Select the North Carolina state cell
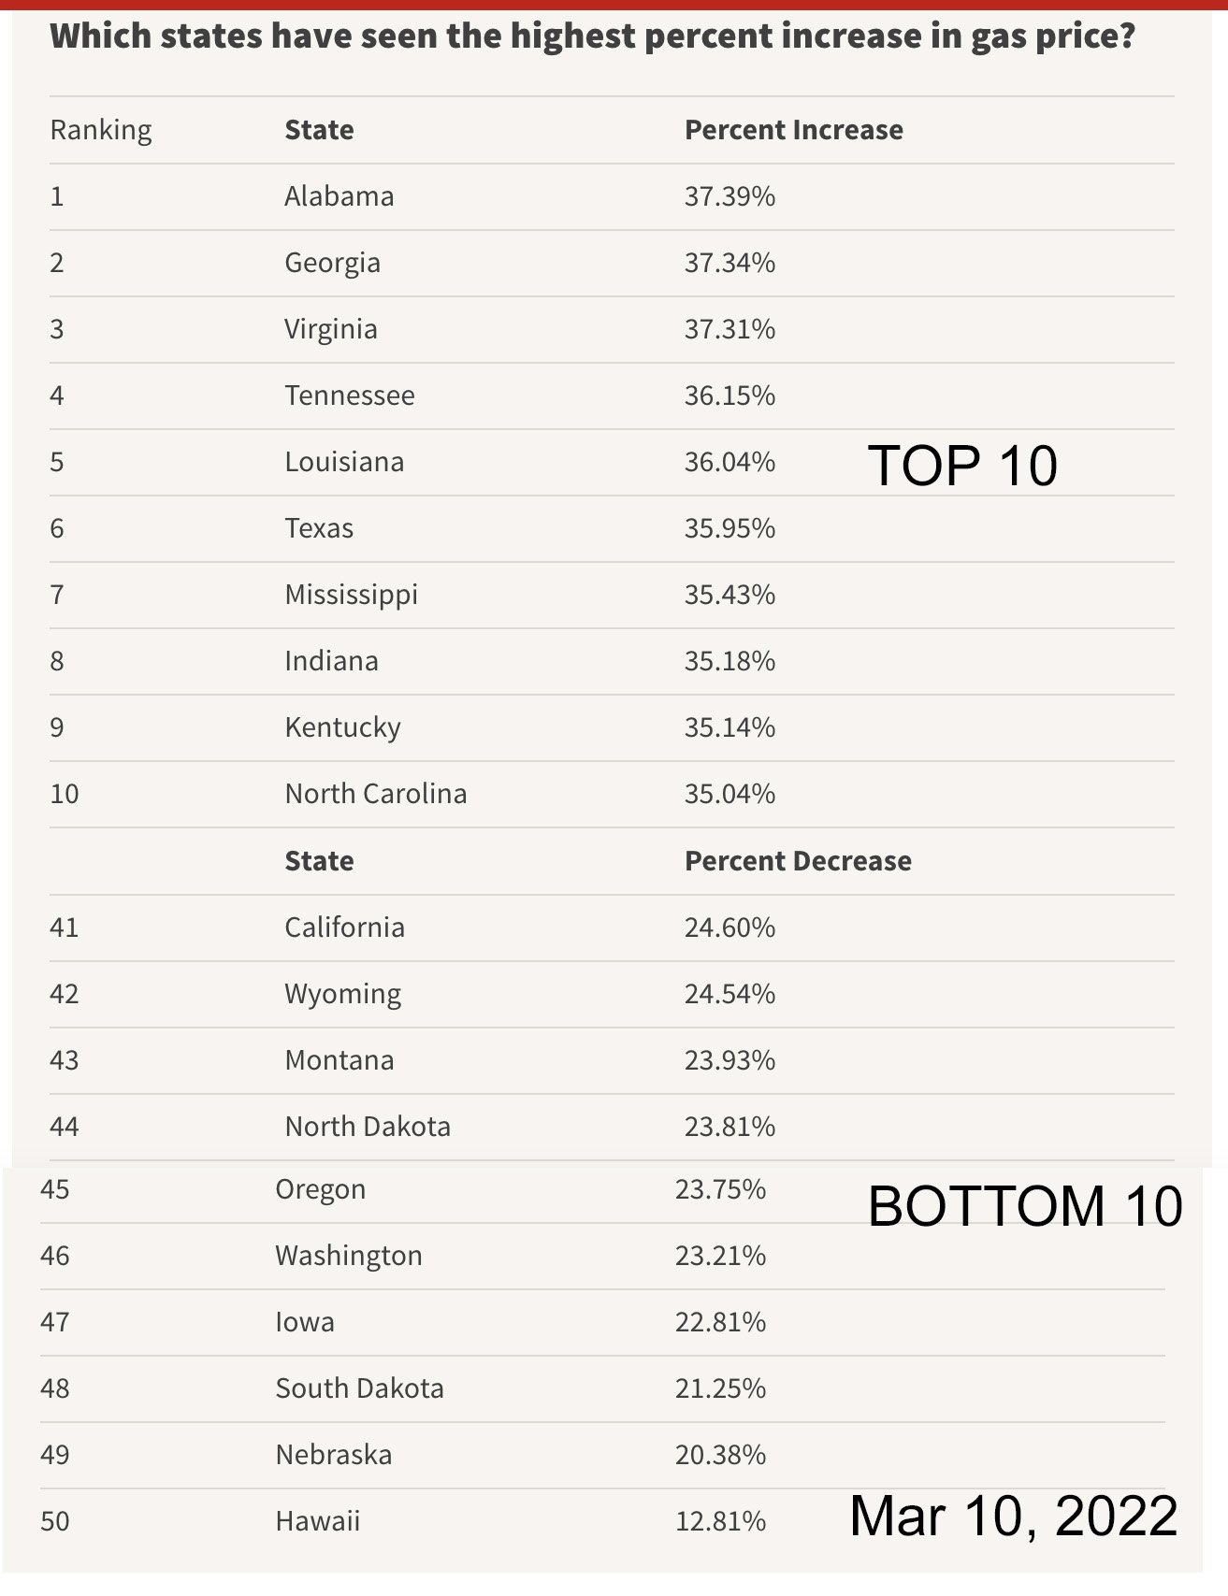 click(376, 794)
